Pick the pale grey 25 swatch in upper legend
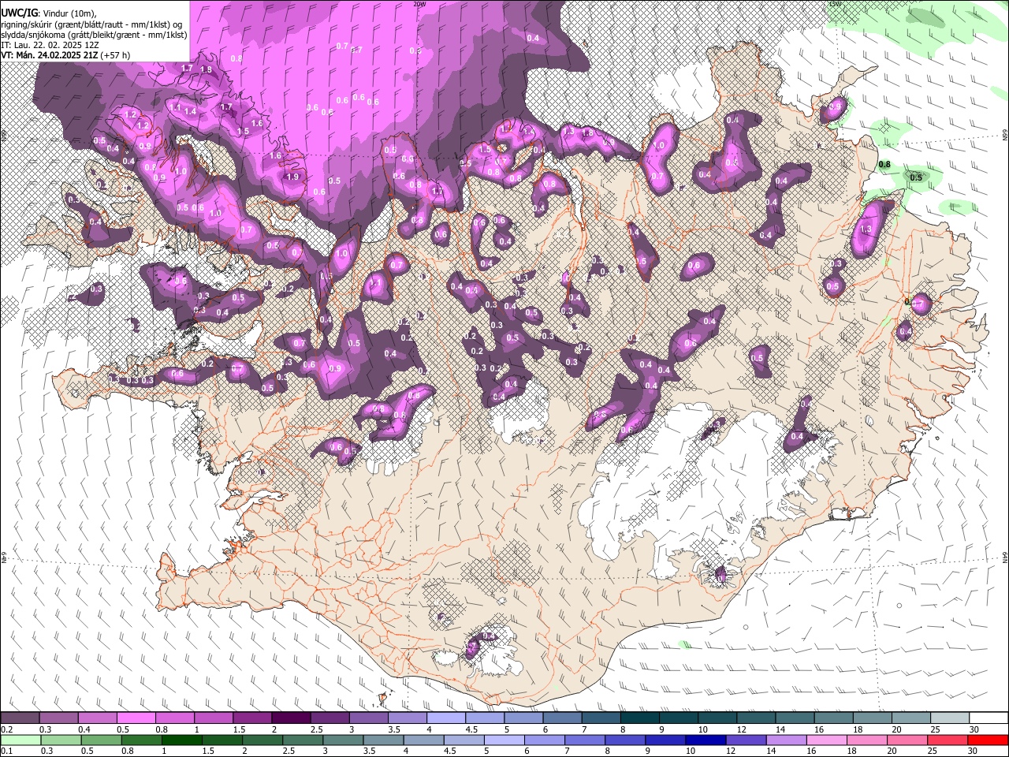 (x=950, y=718)
